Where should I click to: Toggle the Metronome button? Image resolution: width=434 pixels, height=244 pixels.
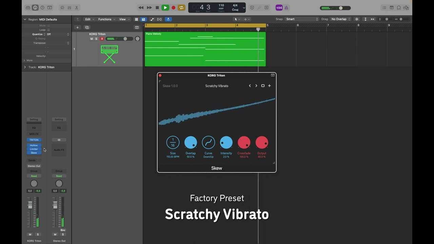point(286,7)
